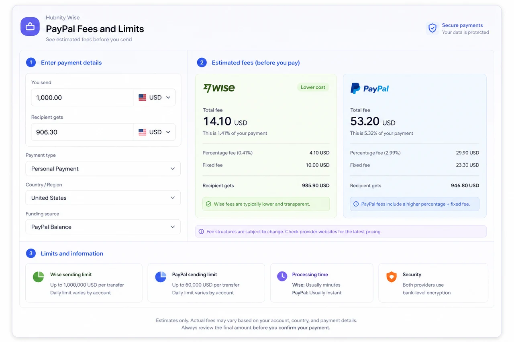This screenshot has width=514, height=342.
Task: Open the Funding source PayPal Balance dropdown
Action: [x=103, y=227]
